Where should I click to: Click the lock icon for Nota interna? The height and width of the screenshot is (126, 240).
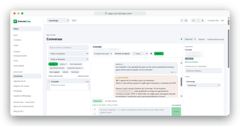pyautogui.click(x=106, y=101)
